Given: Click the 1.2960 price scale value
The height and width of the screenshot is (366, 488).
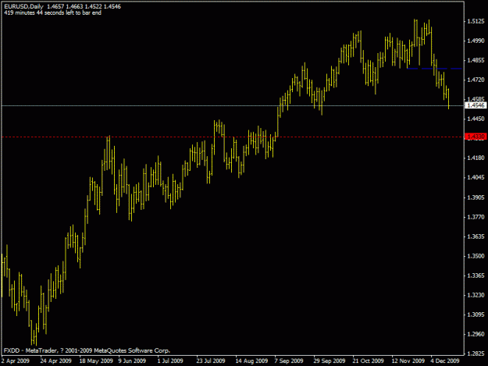Looking at the screenshot, I should pos(476,334).
